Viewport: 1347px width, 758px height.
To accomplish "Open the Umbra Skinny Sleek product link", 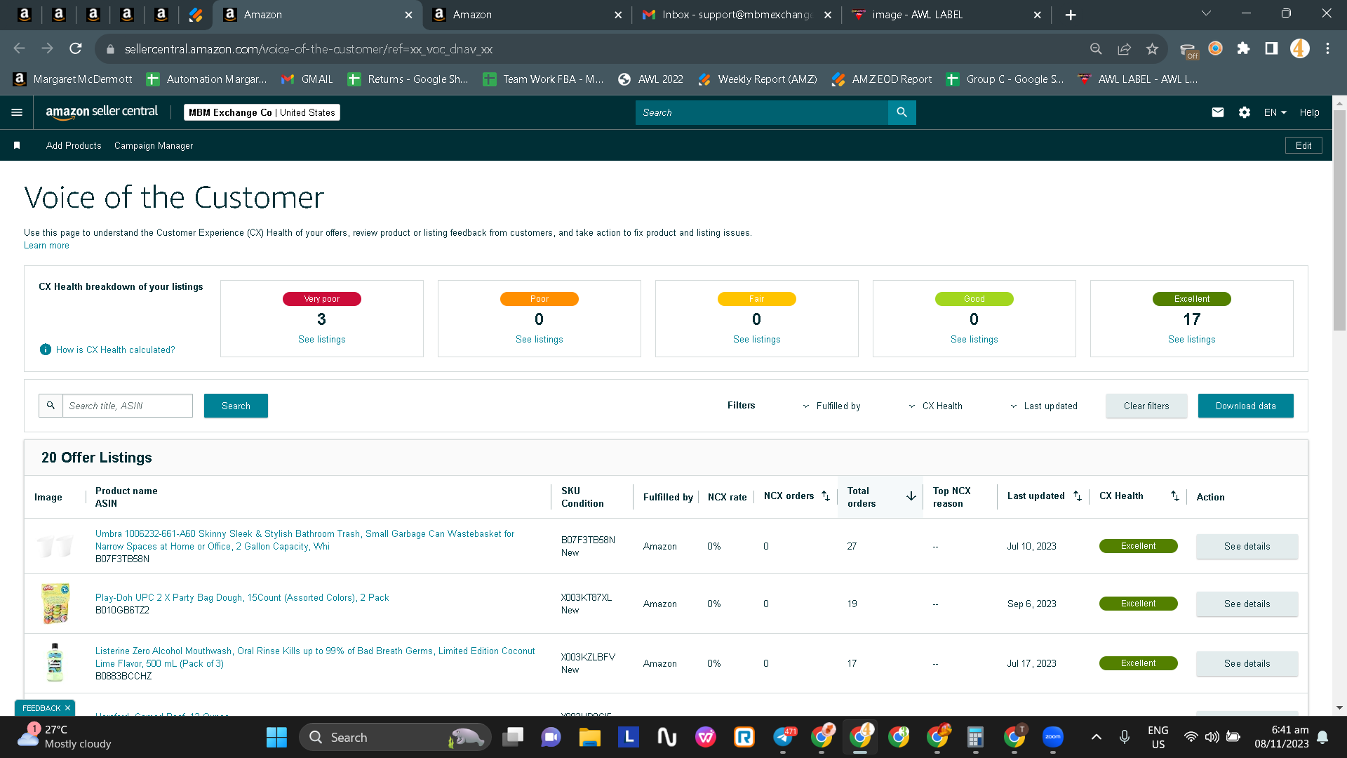I will tap(305, 540).
